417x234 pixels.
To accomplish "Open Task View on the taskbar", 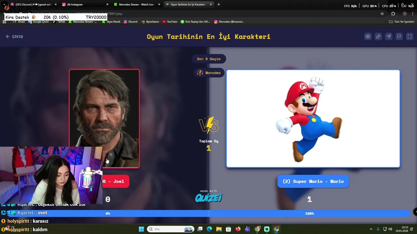I will [200, 229].
